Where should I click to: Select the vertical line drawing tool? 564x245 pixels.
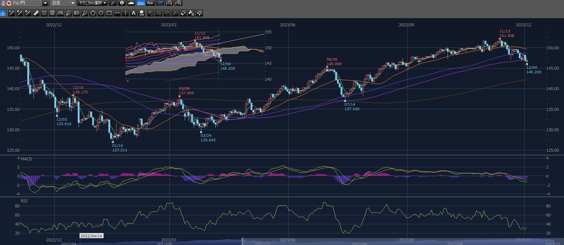[x=125, y=13]
